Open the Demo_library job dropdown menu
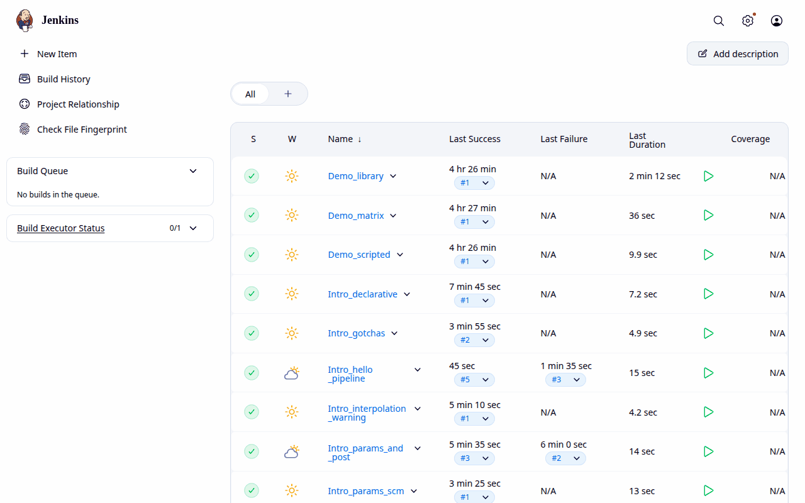 (x=393, y=176)
